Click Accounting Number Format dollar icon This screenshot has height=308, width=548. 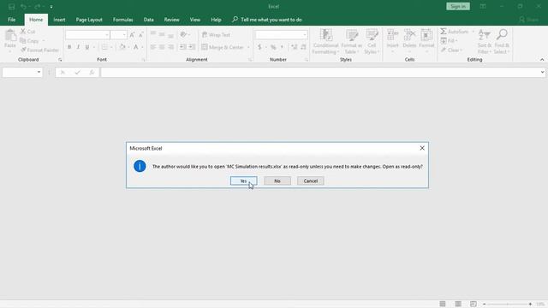(259, 47)
